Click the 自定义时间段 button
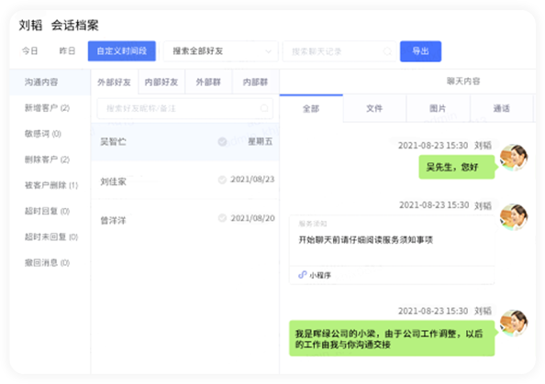Image resolution: width=545 pixels, height=384 pixels. [122, 51]
